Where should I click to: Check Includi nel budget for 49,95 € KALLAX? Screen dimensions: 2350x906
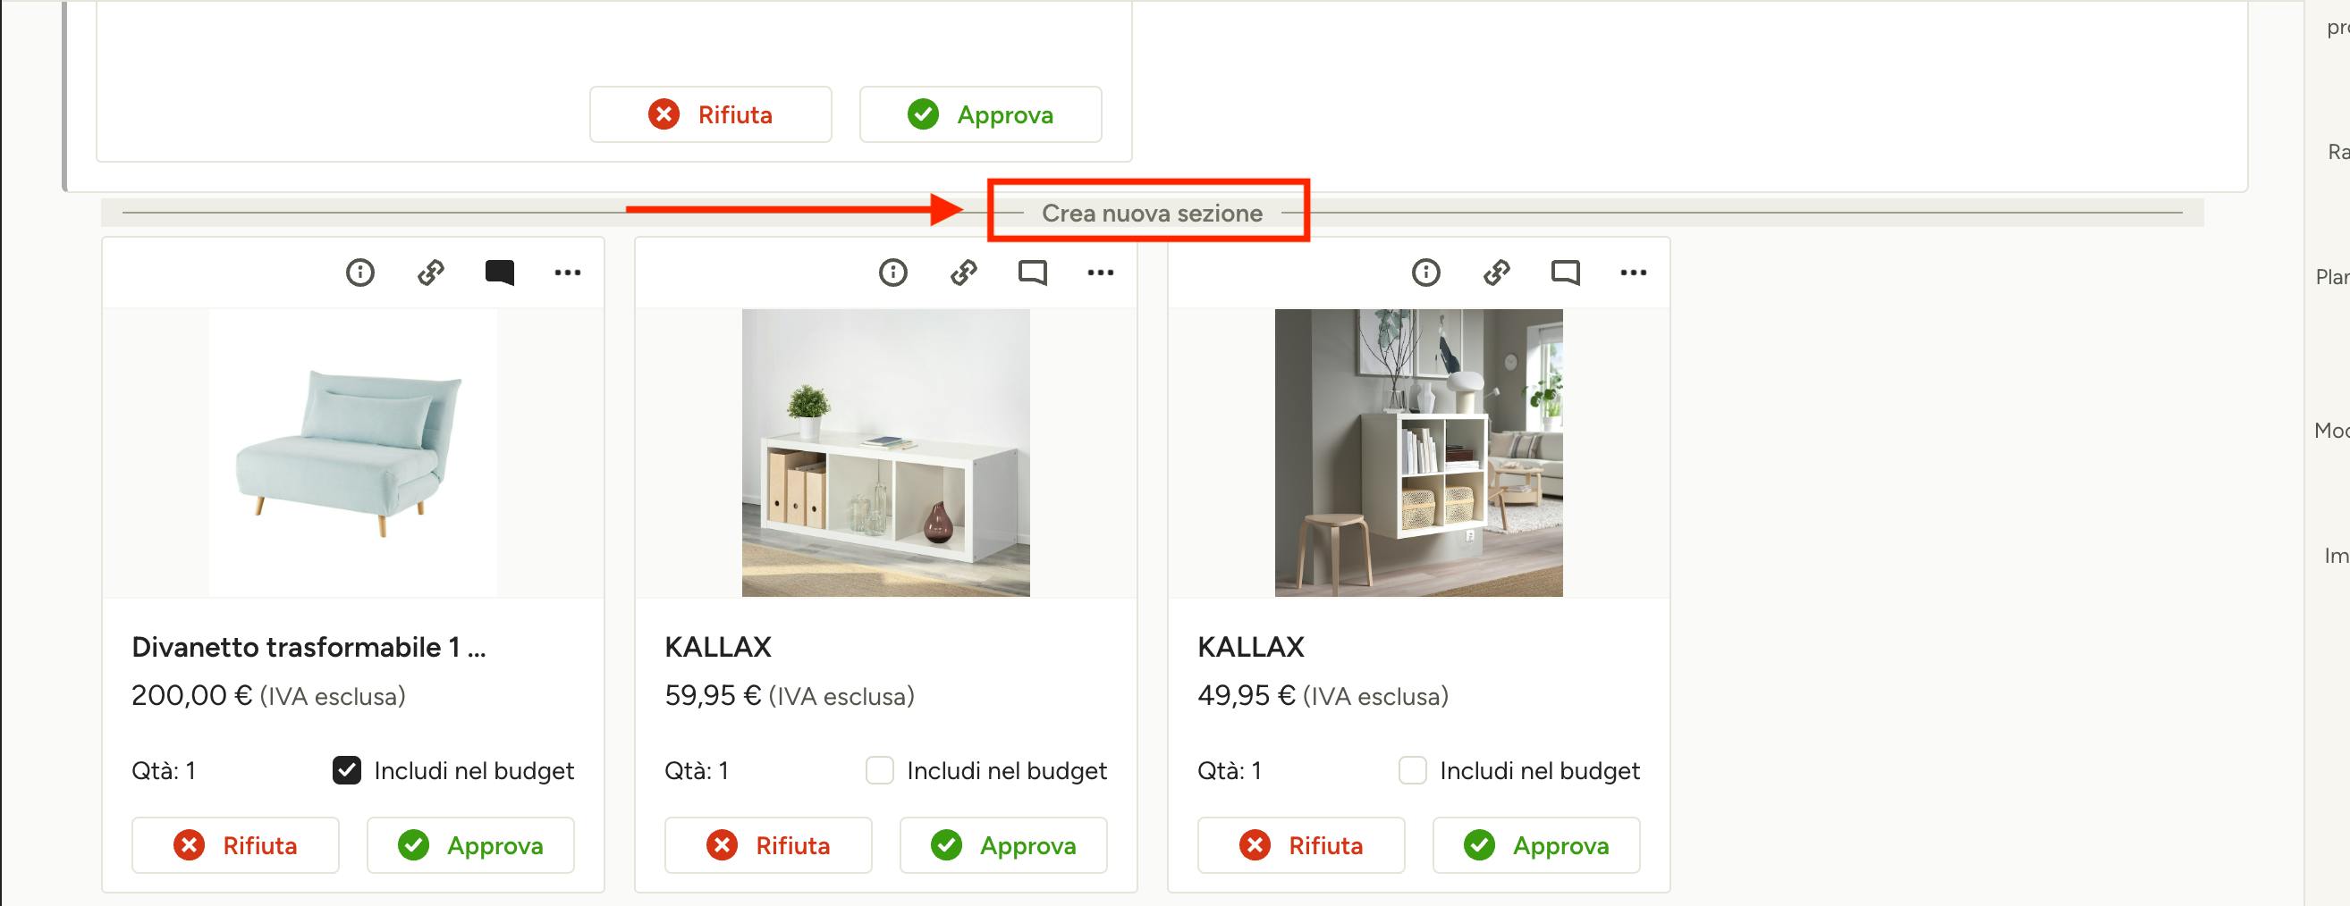1412,771
